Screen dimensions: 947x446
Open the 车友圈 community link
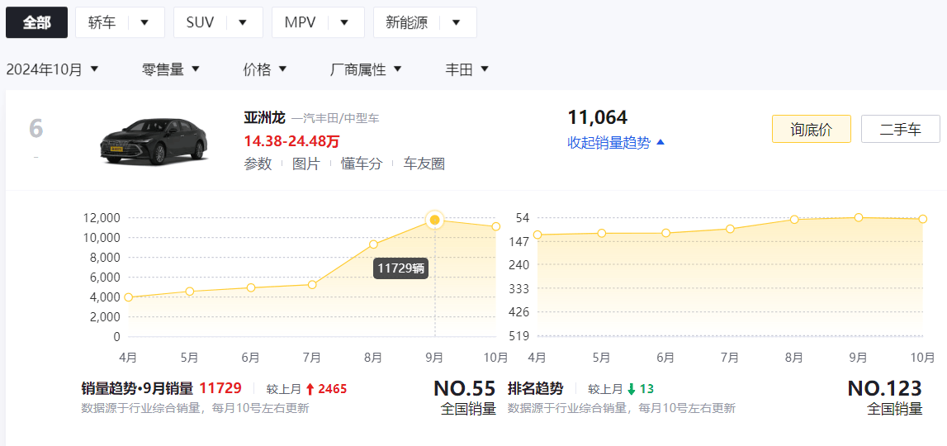point(424,164)
